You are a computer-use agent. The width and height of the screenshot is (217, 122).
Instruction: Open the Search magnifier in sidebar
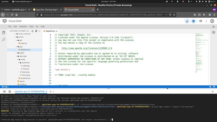click(4, 39)
